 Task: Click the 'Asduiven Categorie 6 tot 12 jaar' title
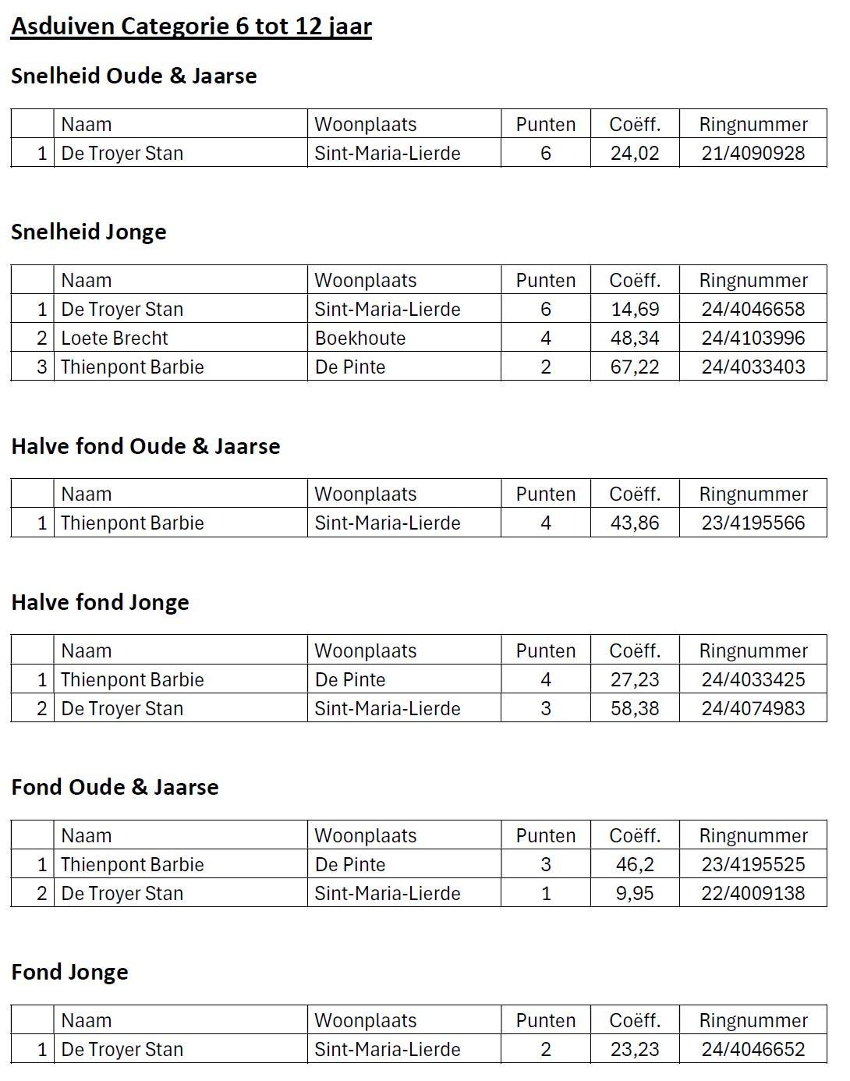click(191, 27)
